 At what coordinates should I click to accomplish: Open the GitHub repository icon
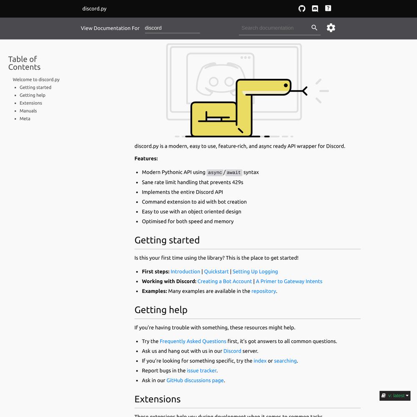[301, 8]
